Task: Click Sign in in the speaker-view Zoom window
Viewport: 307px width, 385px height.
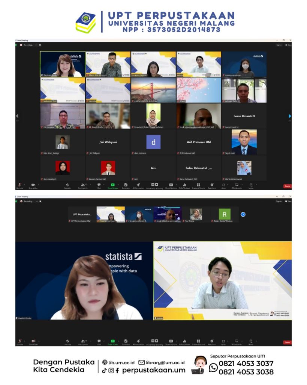Action: [279, 201]
